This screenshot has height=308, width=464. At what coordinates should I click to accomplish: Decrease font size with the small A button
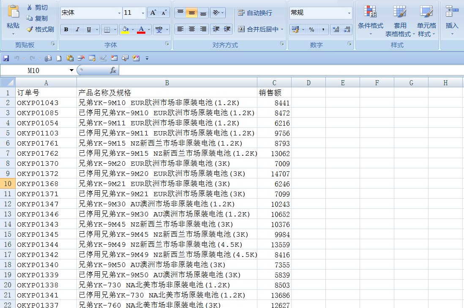[x=164, y=13]
